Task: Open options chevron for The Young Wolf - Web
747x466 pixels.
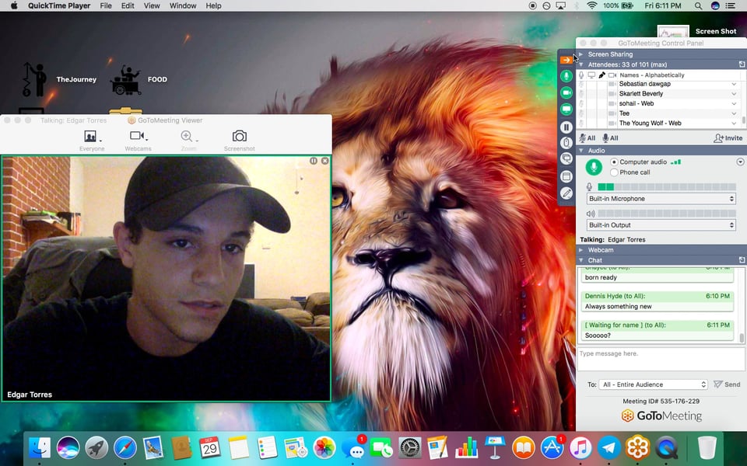Action: (734, 123)
